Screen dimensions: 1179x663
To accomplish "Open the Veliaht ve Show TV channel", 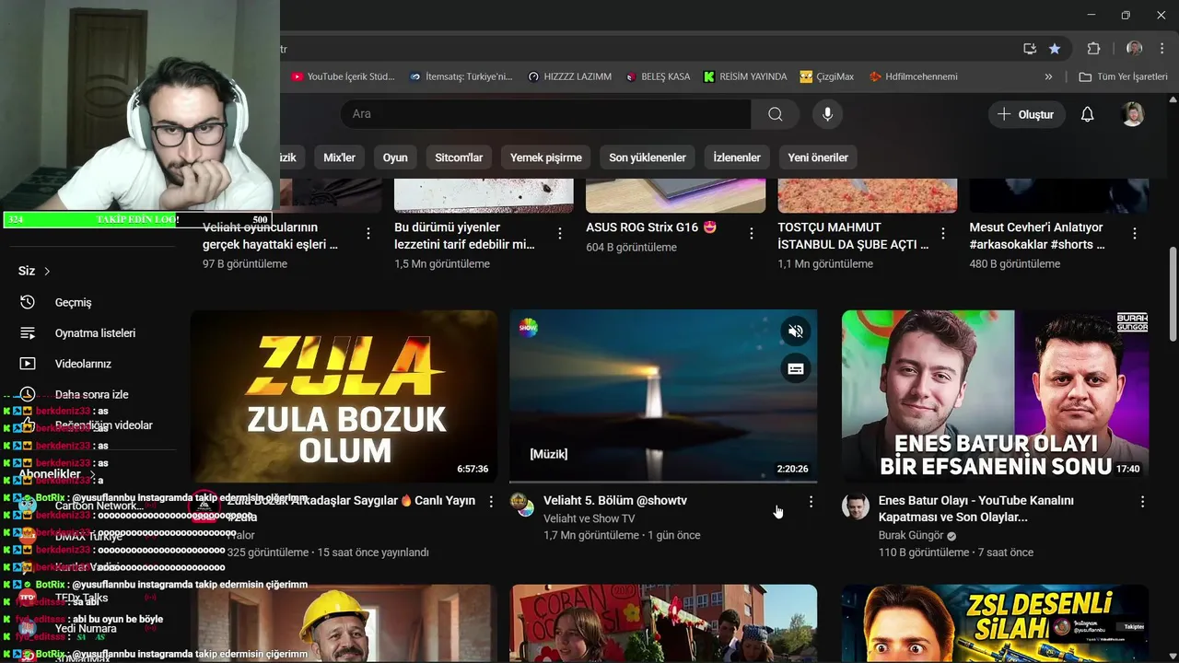I will coord(589,518).
